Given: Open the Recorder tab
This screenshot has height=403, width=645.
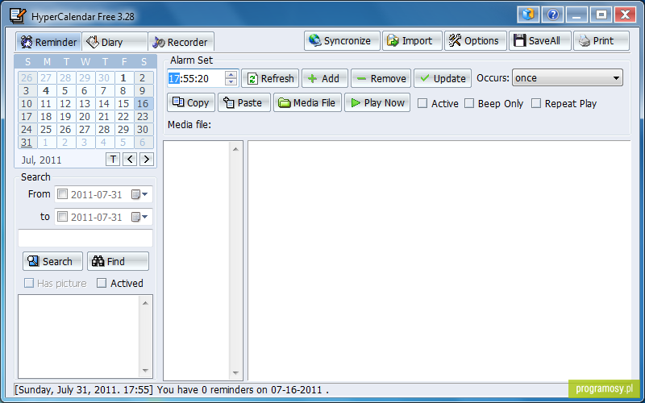Looking at the screenshot, I should pyautogui.click(x=181, y=42).
